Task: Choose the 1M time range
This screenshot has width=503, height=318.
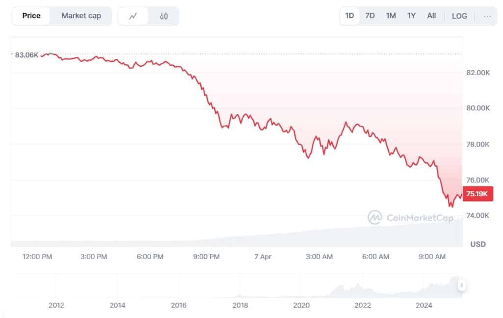Action: 391,16
